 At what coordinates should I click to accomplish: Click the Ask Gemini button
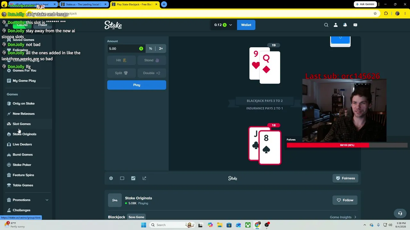365,4
